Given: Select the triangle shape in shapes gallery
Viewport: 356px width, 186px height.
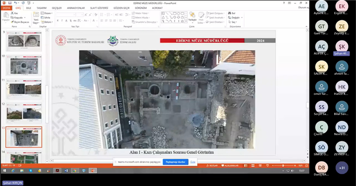Looking at the screenshot, I should click(163, 17).
